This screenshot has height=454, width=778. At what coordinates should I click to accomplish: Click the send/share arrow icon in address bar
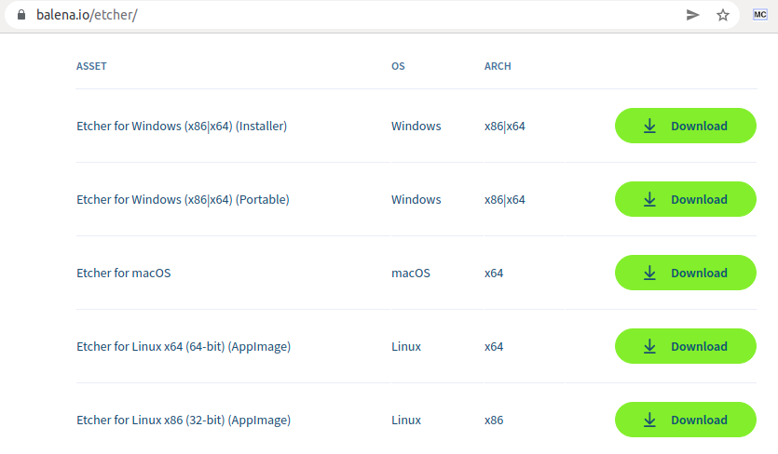[692, 15]
